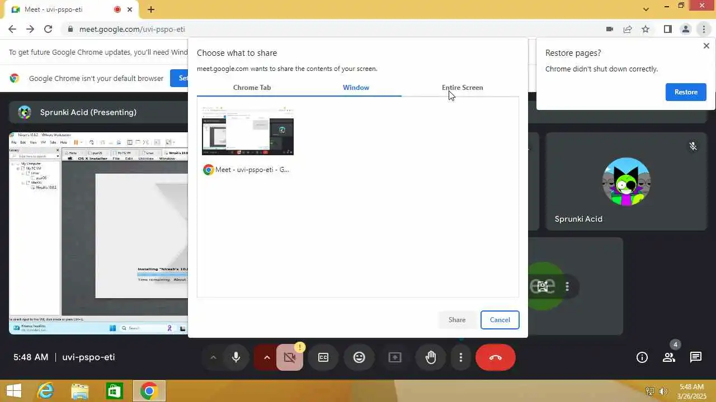Go back in Chrome
Viewport: 716px width, 402px height.
coord(12,29)
